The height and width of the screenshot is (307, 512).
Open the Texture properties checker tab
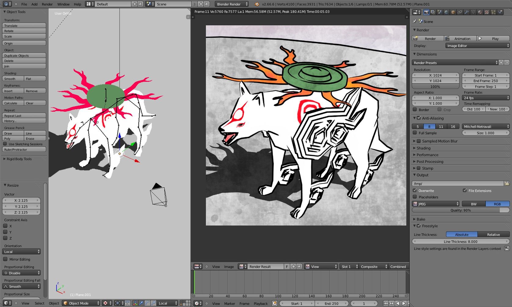(487, 12)
